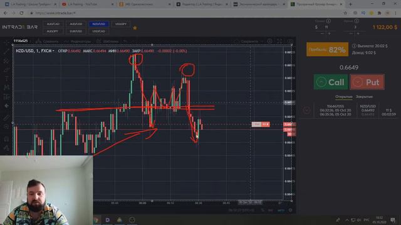401x225 pixels.
Task: Click the browser address bar
Action: (187, 13)
